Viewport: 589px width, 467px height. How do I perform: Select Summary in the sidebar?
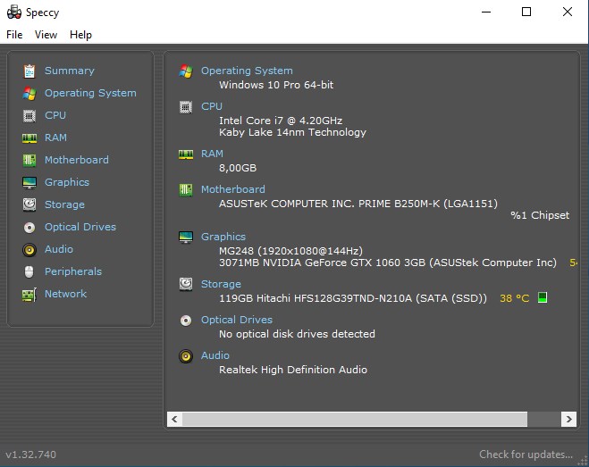click(x=70, y=71)
